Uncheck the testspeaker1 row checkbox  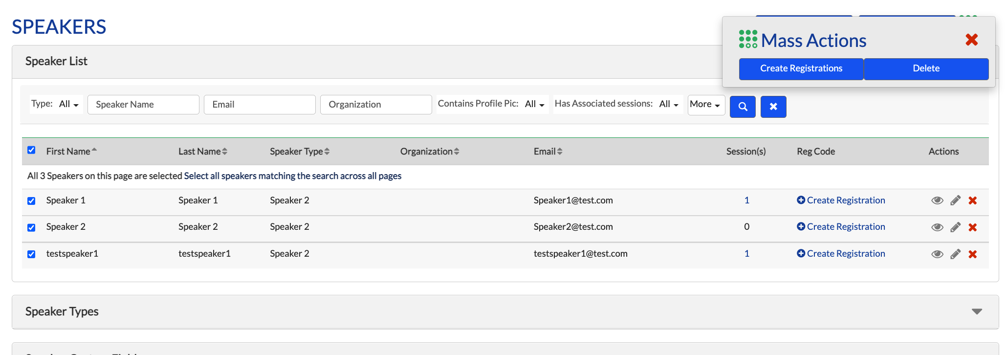[31, 254]
